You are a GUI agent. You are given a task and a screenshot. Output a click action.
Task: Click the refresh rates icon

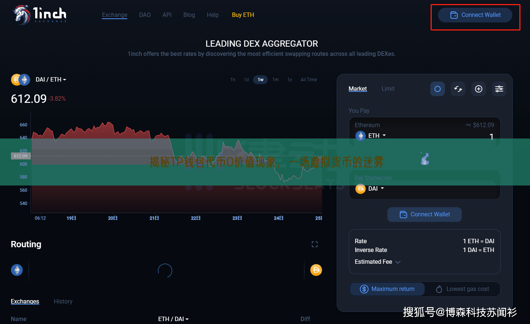[x=458, y=89]
